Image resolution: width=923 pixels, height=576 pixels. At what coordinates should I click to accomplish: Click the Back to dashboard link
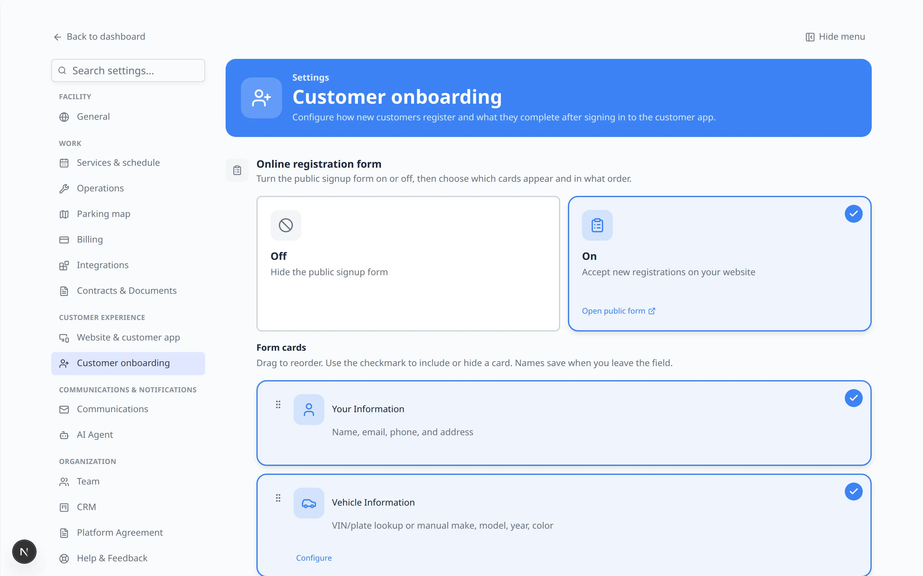(x=100, y=36)
